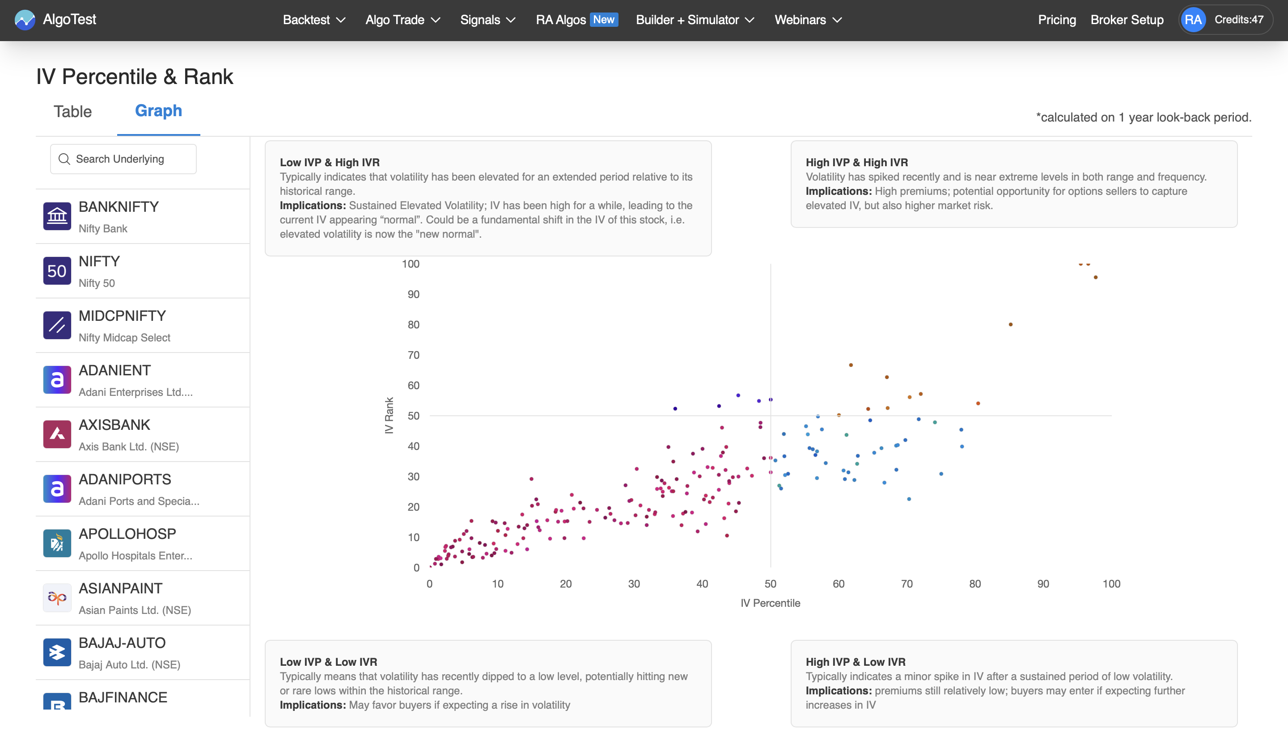Click the New badge on RA Algos
The image size is (1288, 731).
point(604,20)
